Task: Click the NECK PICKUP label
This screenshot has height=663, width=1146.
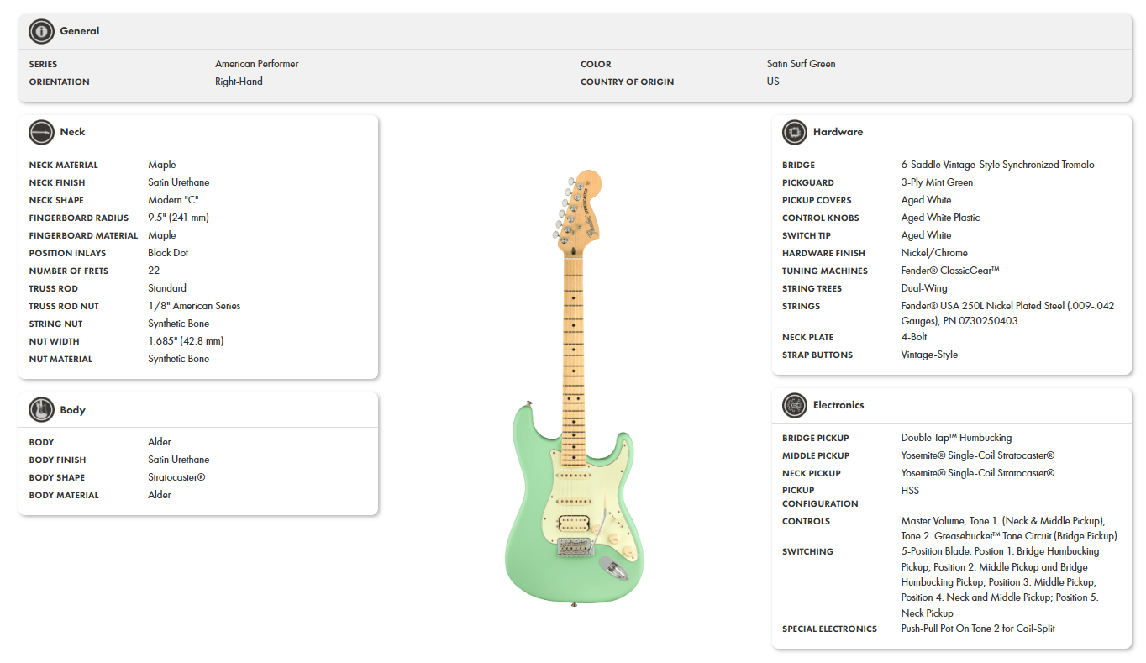Action: tap(812, 473)
